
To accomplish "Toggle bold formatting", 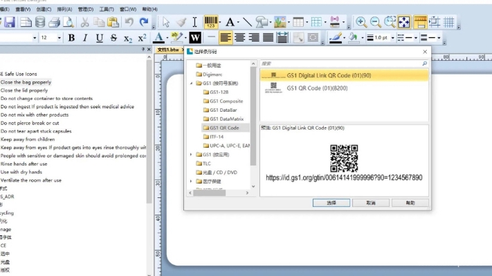I will click(x=72, y=37).
